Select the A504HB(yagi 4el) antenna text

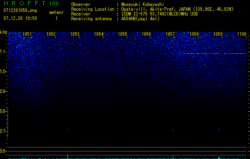click(140, 19)
